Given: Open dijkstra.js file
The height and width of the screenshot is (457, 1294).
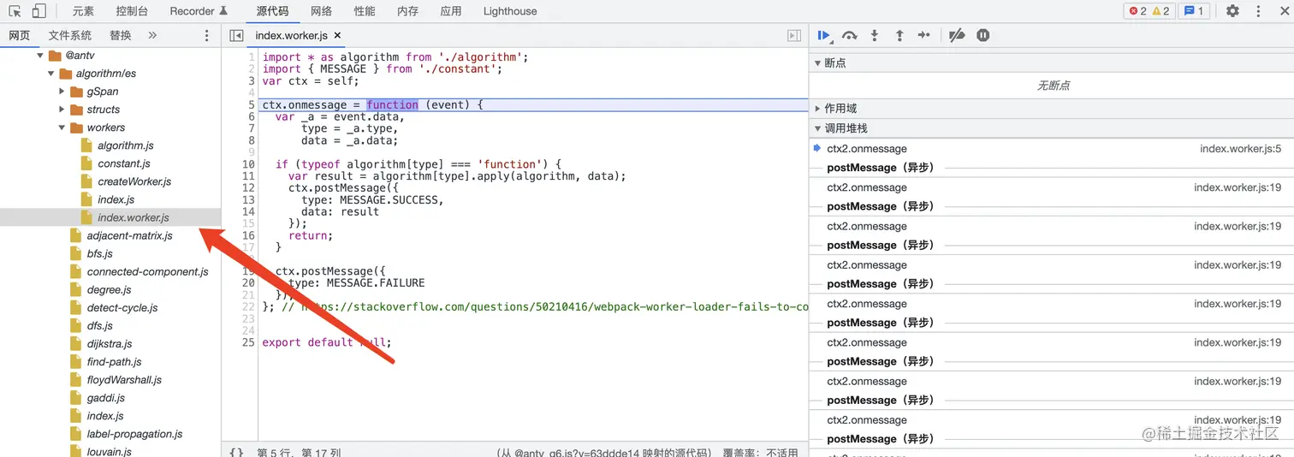Looking at the screenshot, I should 110,343.
